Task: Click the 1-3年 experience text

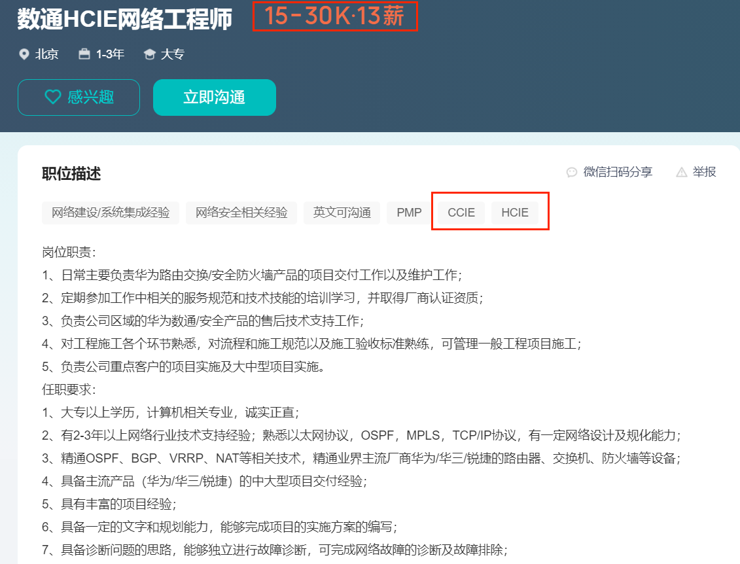Action: tap(110, 54)
